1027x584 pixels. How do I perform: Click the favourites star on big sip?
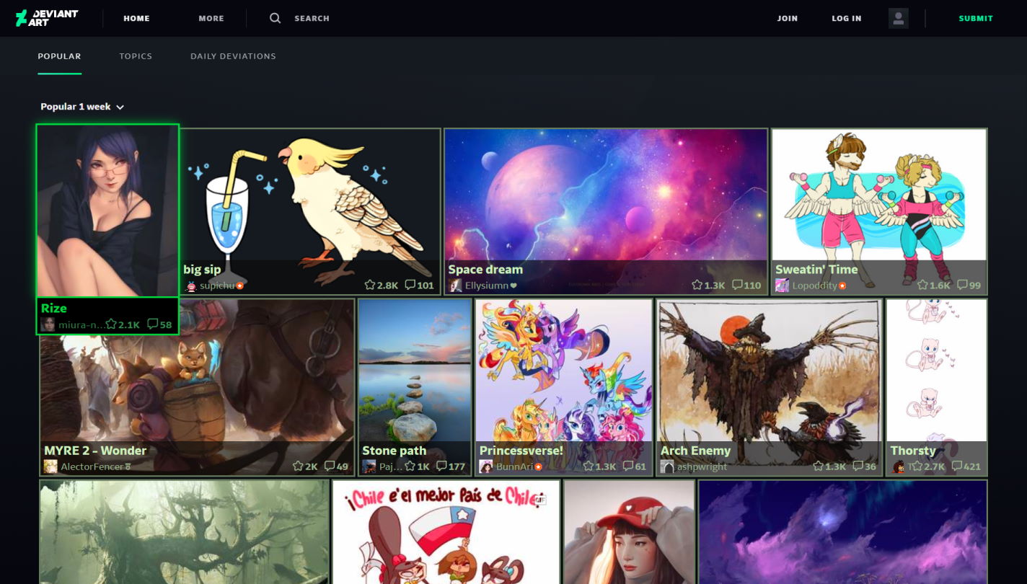coord(370,286)
